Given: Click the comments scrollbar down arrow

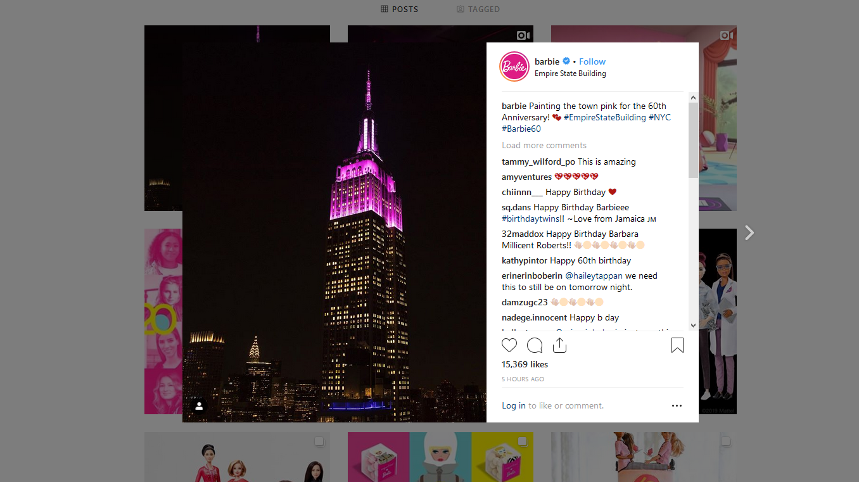Looking at the screenshot, I should click(693, 325).
